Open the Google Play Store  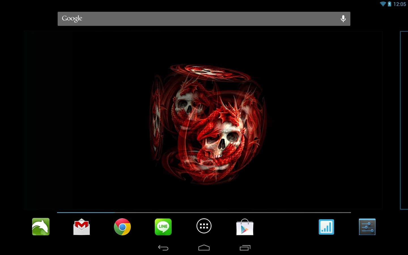[x=245, y=227]
